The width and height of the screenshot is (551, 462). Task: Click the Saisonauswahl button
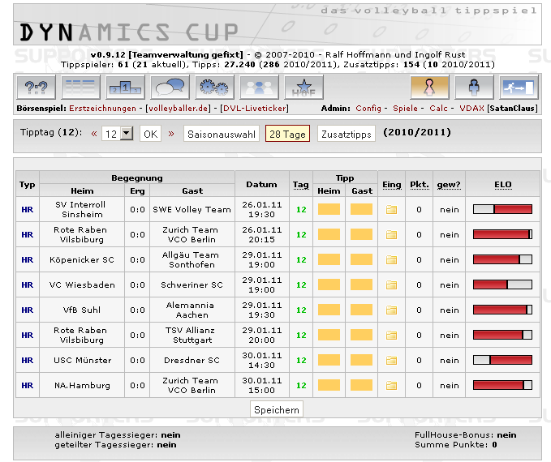pos(222,134)
